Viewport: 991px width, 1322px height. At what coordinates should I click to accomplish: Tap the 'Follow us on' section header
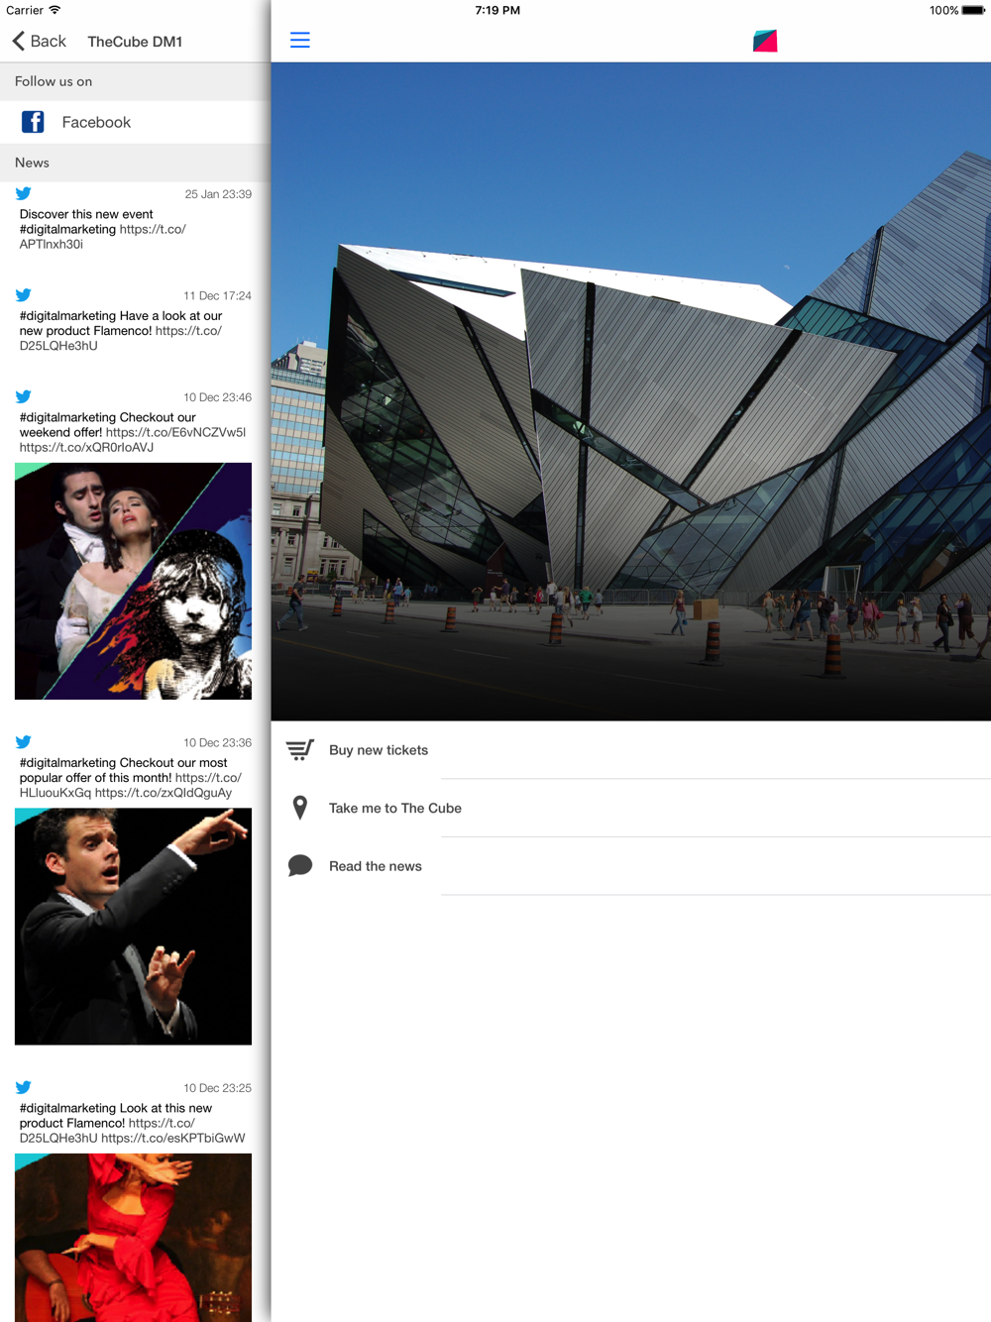coord(135,81)
